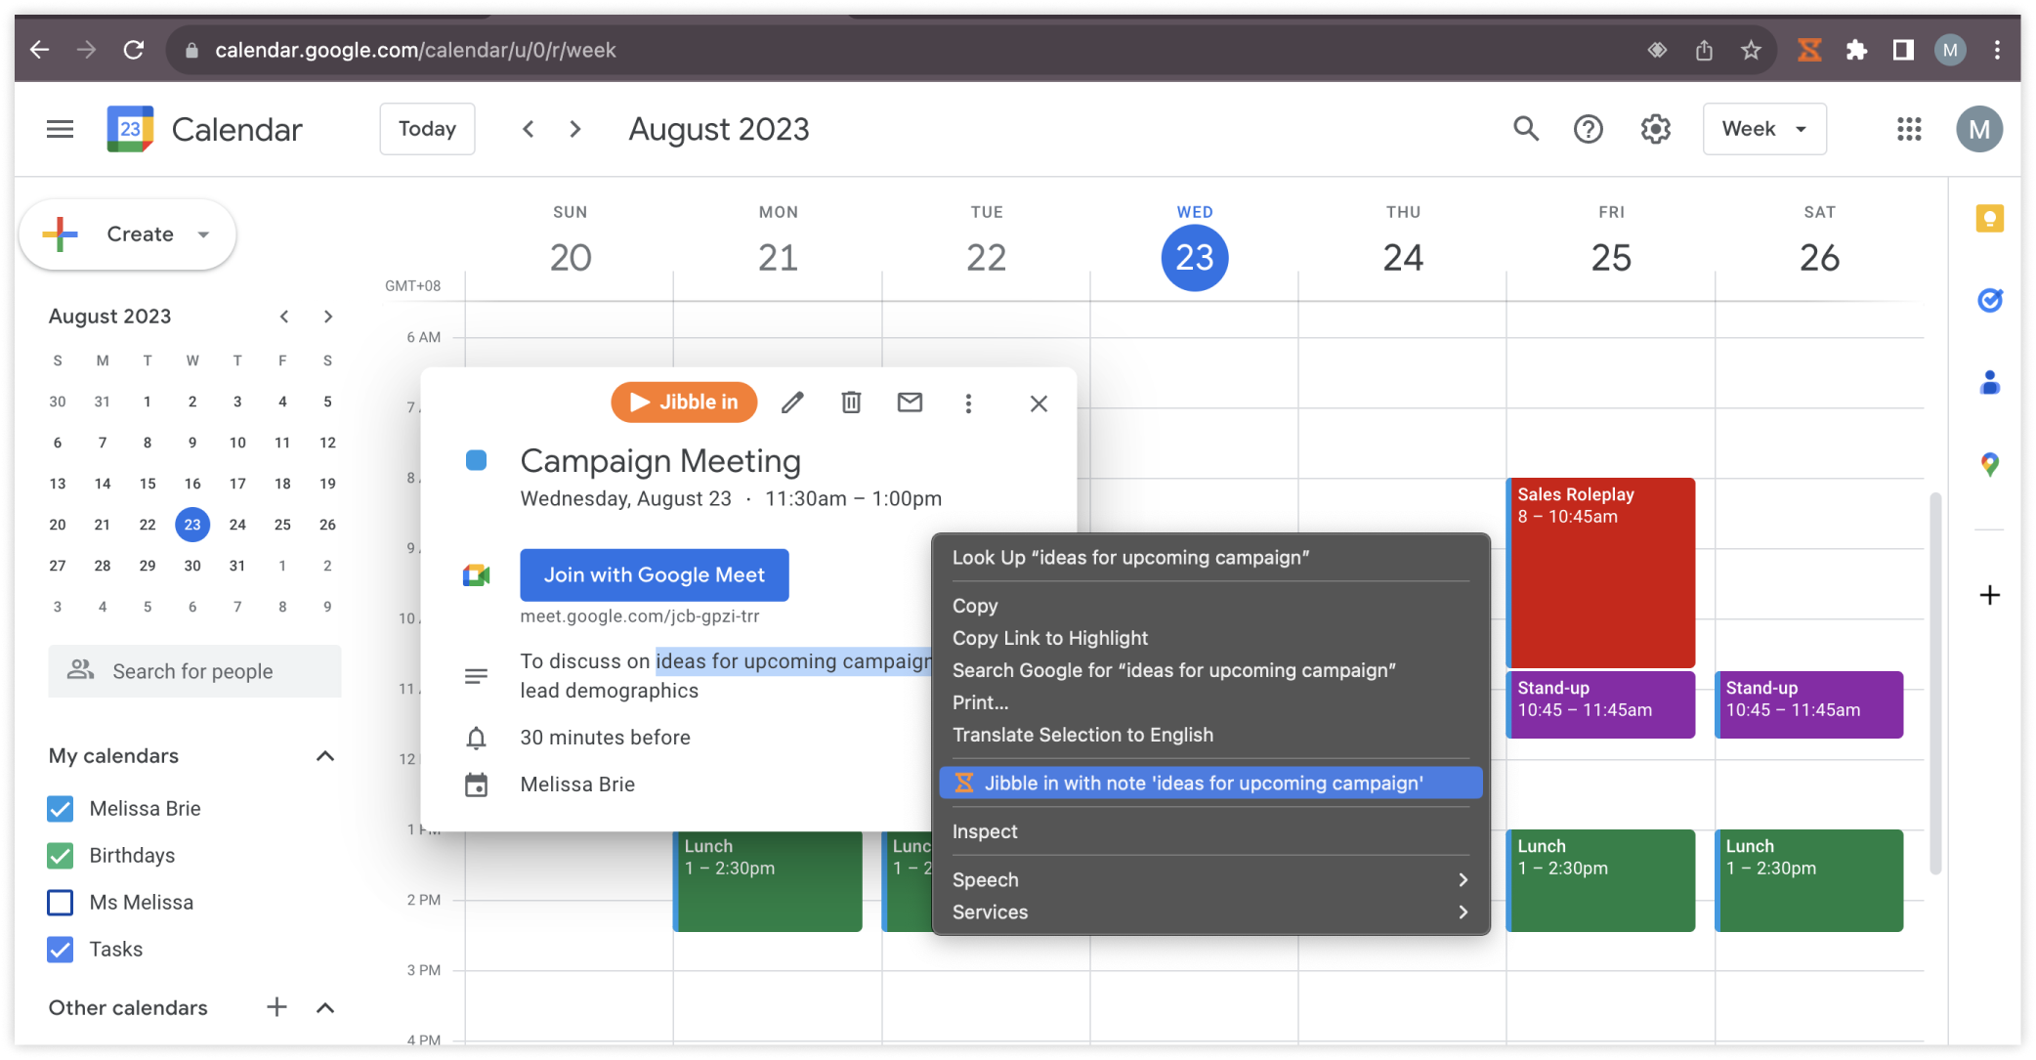2036x1060 pixels.
Task: Open the Google Keep side panel icon
Action: coord(1989,219)
